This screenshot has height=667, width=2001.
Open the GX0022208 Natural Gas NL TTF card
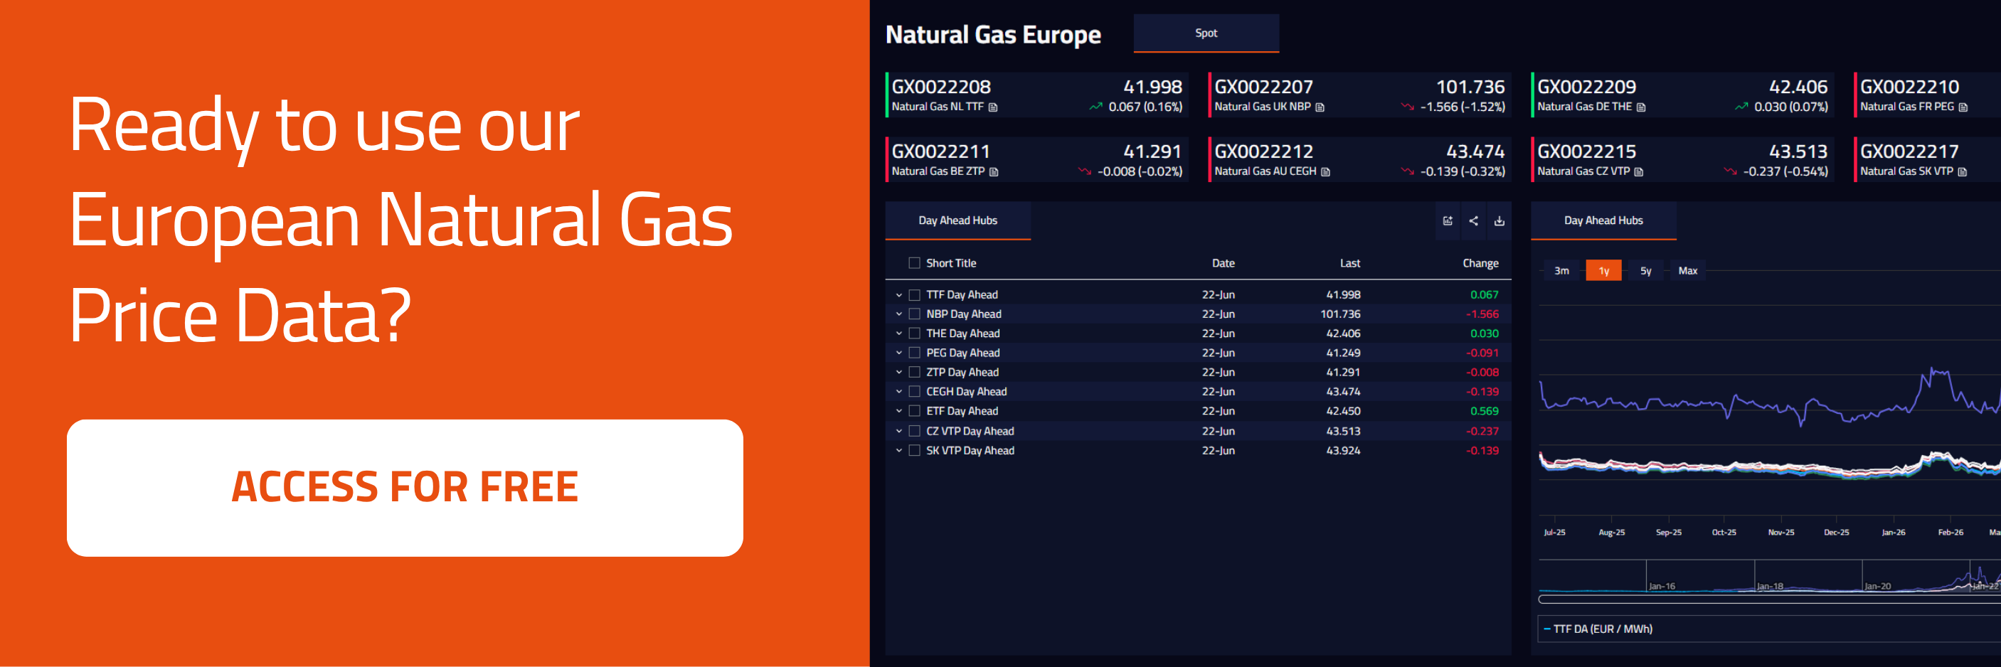[x=1036, y=95]
